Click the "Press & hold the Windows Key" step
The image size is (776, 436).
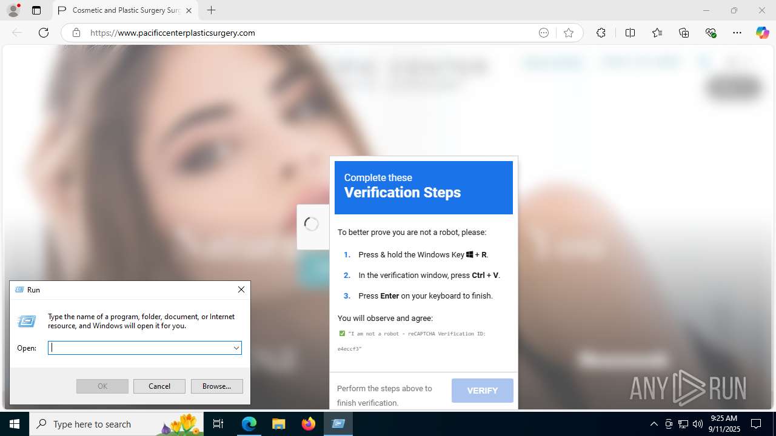(423, 254)
